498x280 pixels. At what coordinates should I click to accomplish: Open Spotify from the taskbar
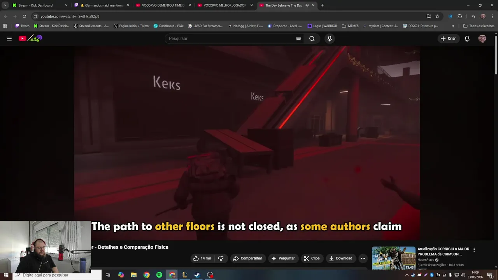click(x=159, y=275)
